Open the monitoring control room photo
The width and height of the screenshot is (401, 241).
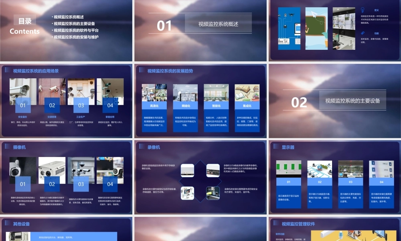[x=344, y=29]
